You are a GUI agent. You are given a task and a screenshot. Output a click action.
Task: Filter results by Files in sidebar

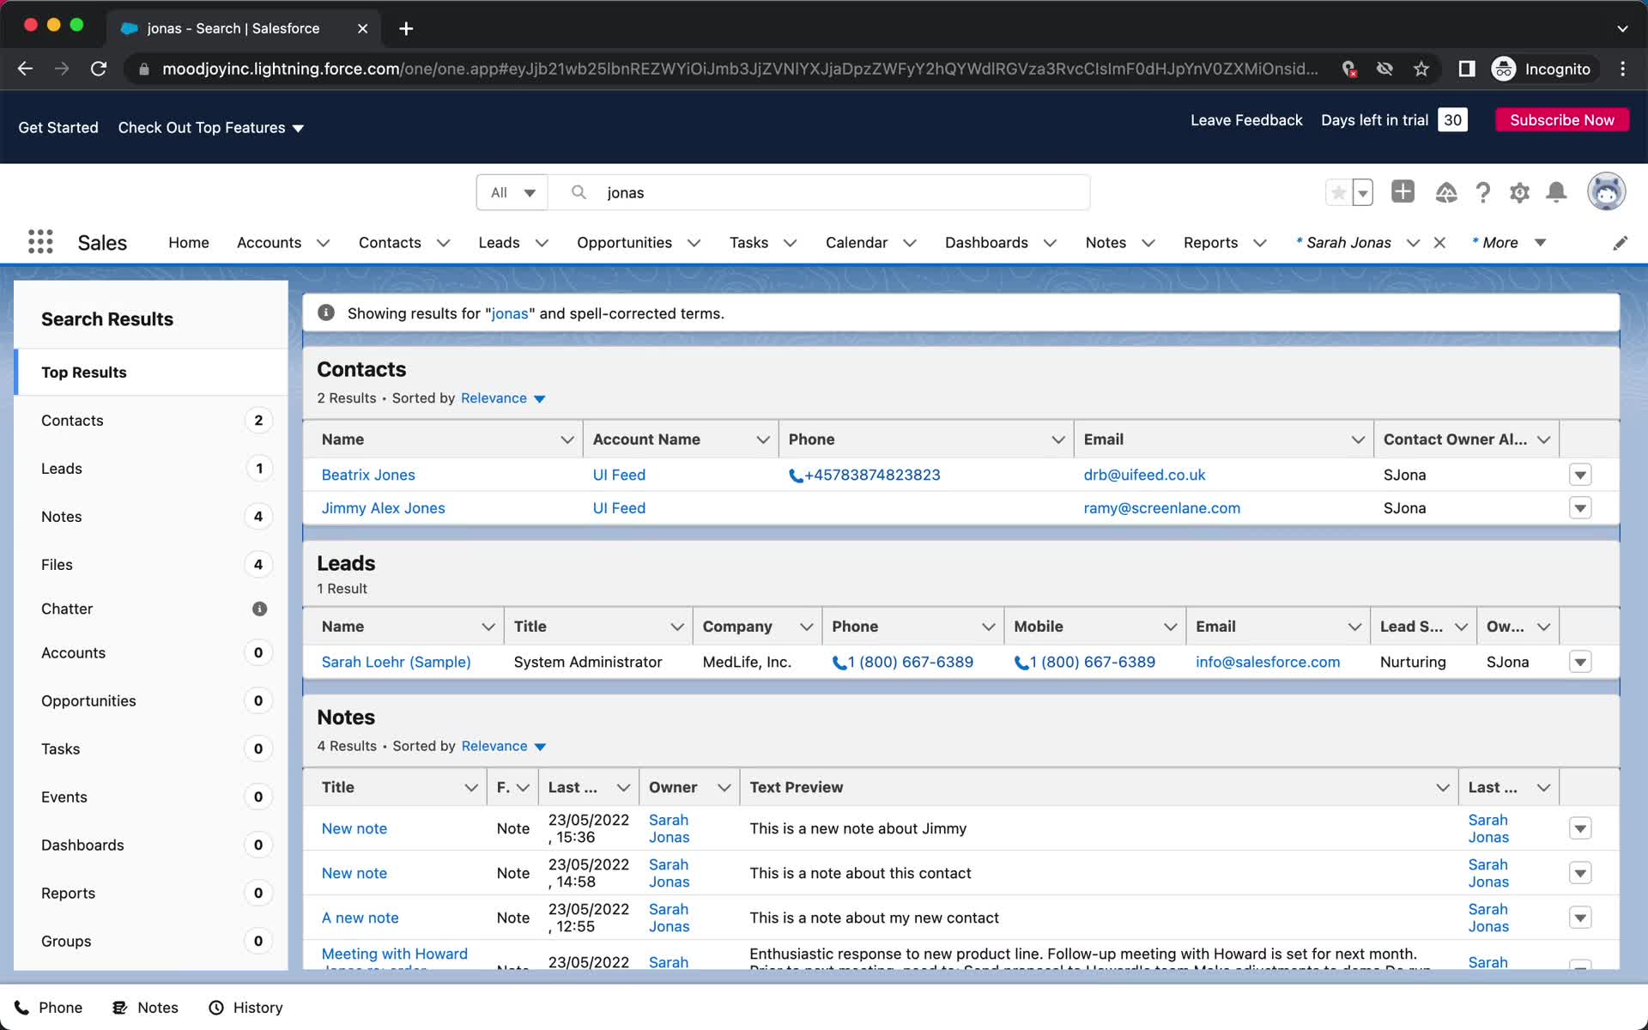pyautogui.click(x=151, y=565)
